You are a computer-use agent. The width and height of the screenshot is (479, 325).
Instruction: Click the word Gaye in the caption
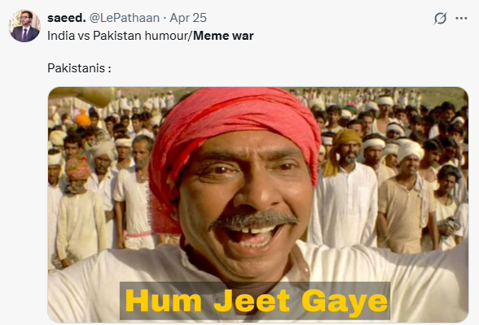click(x=345, y=302)
